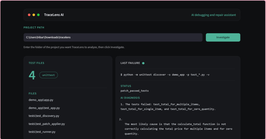
Task: Select tests\test_discovery.py file
Action: [44, 116]
